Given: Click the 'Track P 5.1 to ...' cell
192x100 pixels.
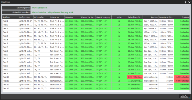Looking at the screenshot, I should tap(57, 36).
